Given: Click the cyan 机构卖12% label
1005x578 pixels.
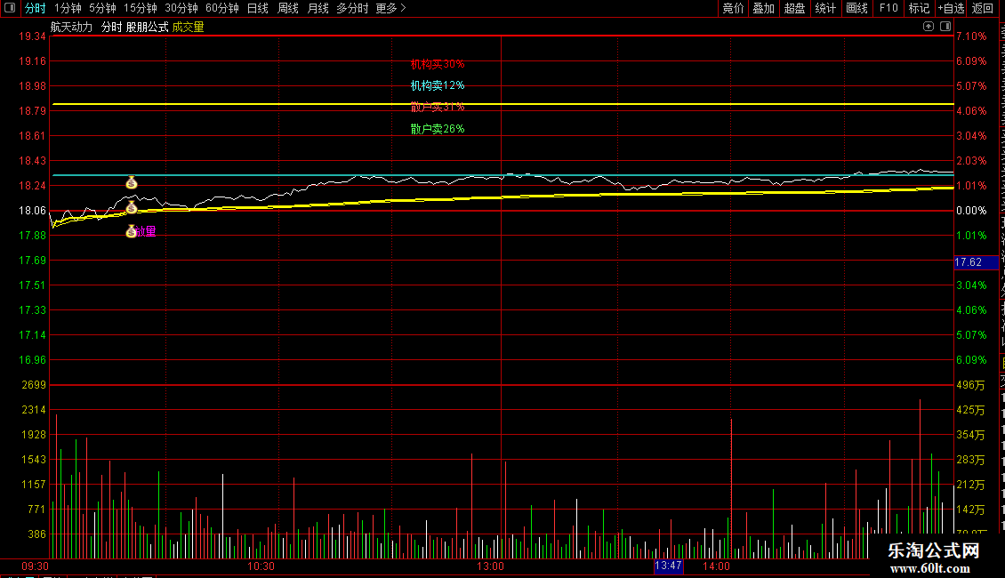Looking at the screenshot, I should pos(438,85).
